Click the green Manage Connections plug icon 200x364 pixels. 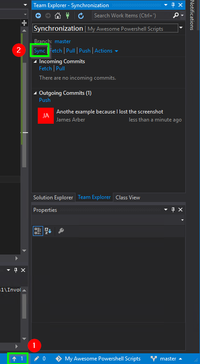click(68, 16)
